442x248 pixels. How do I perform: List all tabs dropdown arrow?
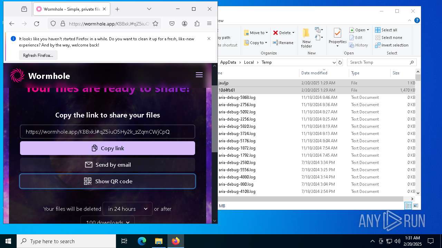(149, 9)
